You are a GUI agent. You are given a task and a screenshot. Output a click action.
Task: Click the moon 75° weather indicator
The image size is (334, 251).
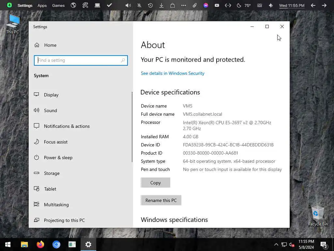coord(244,5)
